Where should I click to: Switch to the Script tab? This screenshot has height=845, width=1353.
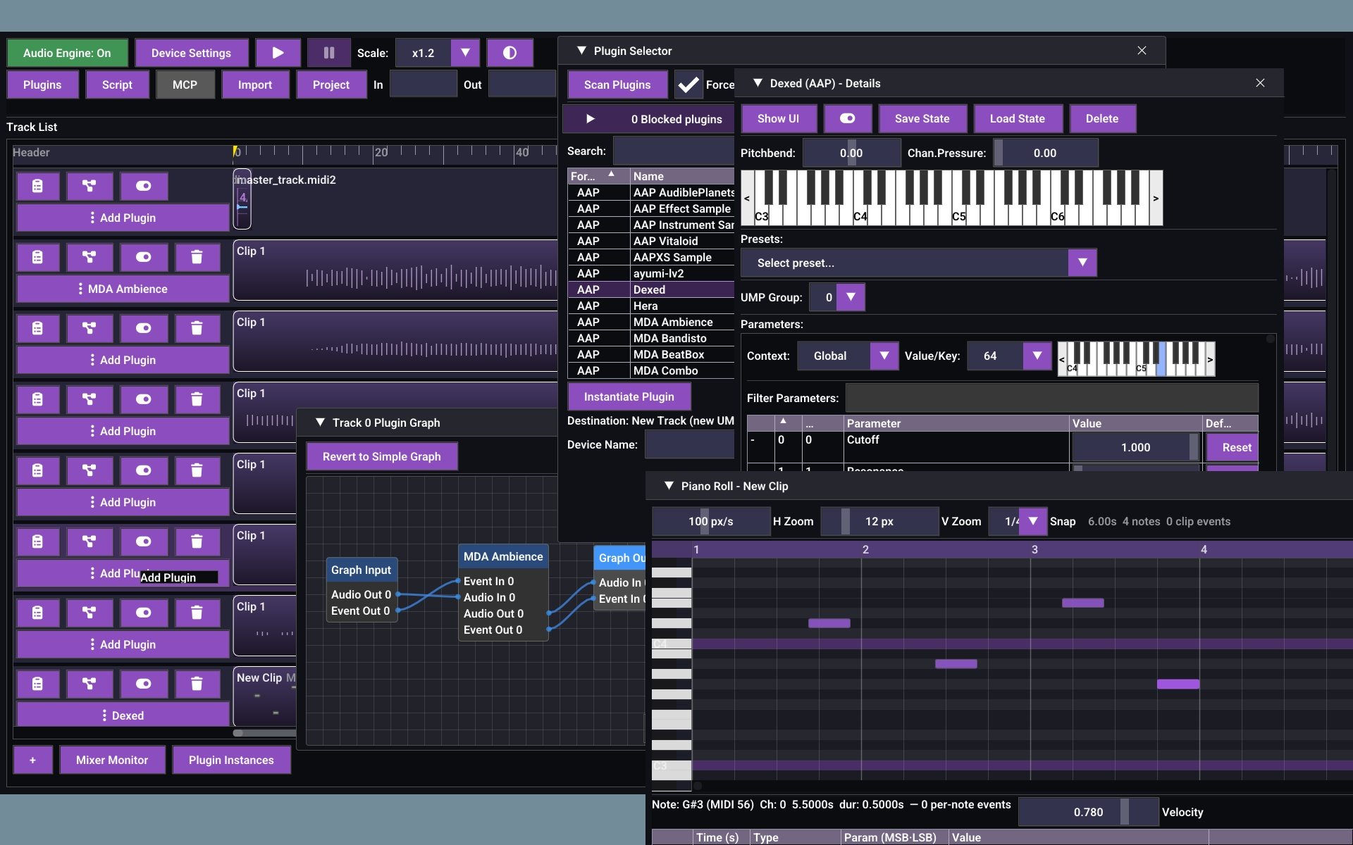coord(117,84)
